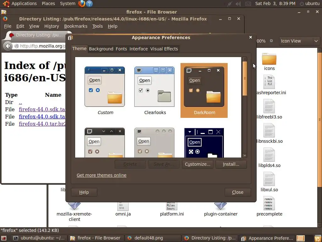Open the help icon in top panel

(89, 3)
